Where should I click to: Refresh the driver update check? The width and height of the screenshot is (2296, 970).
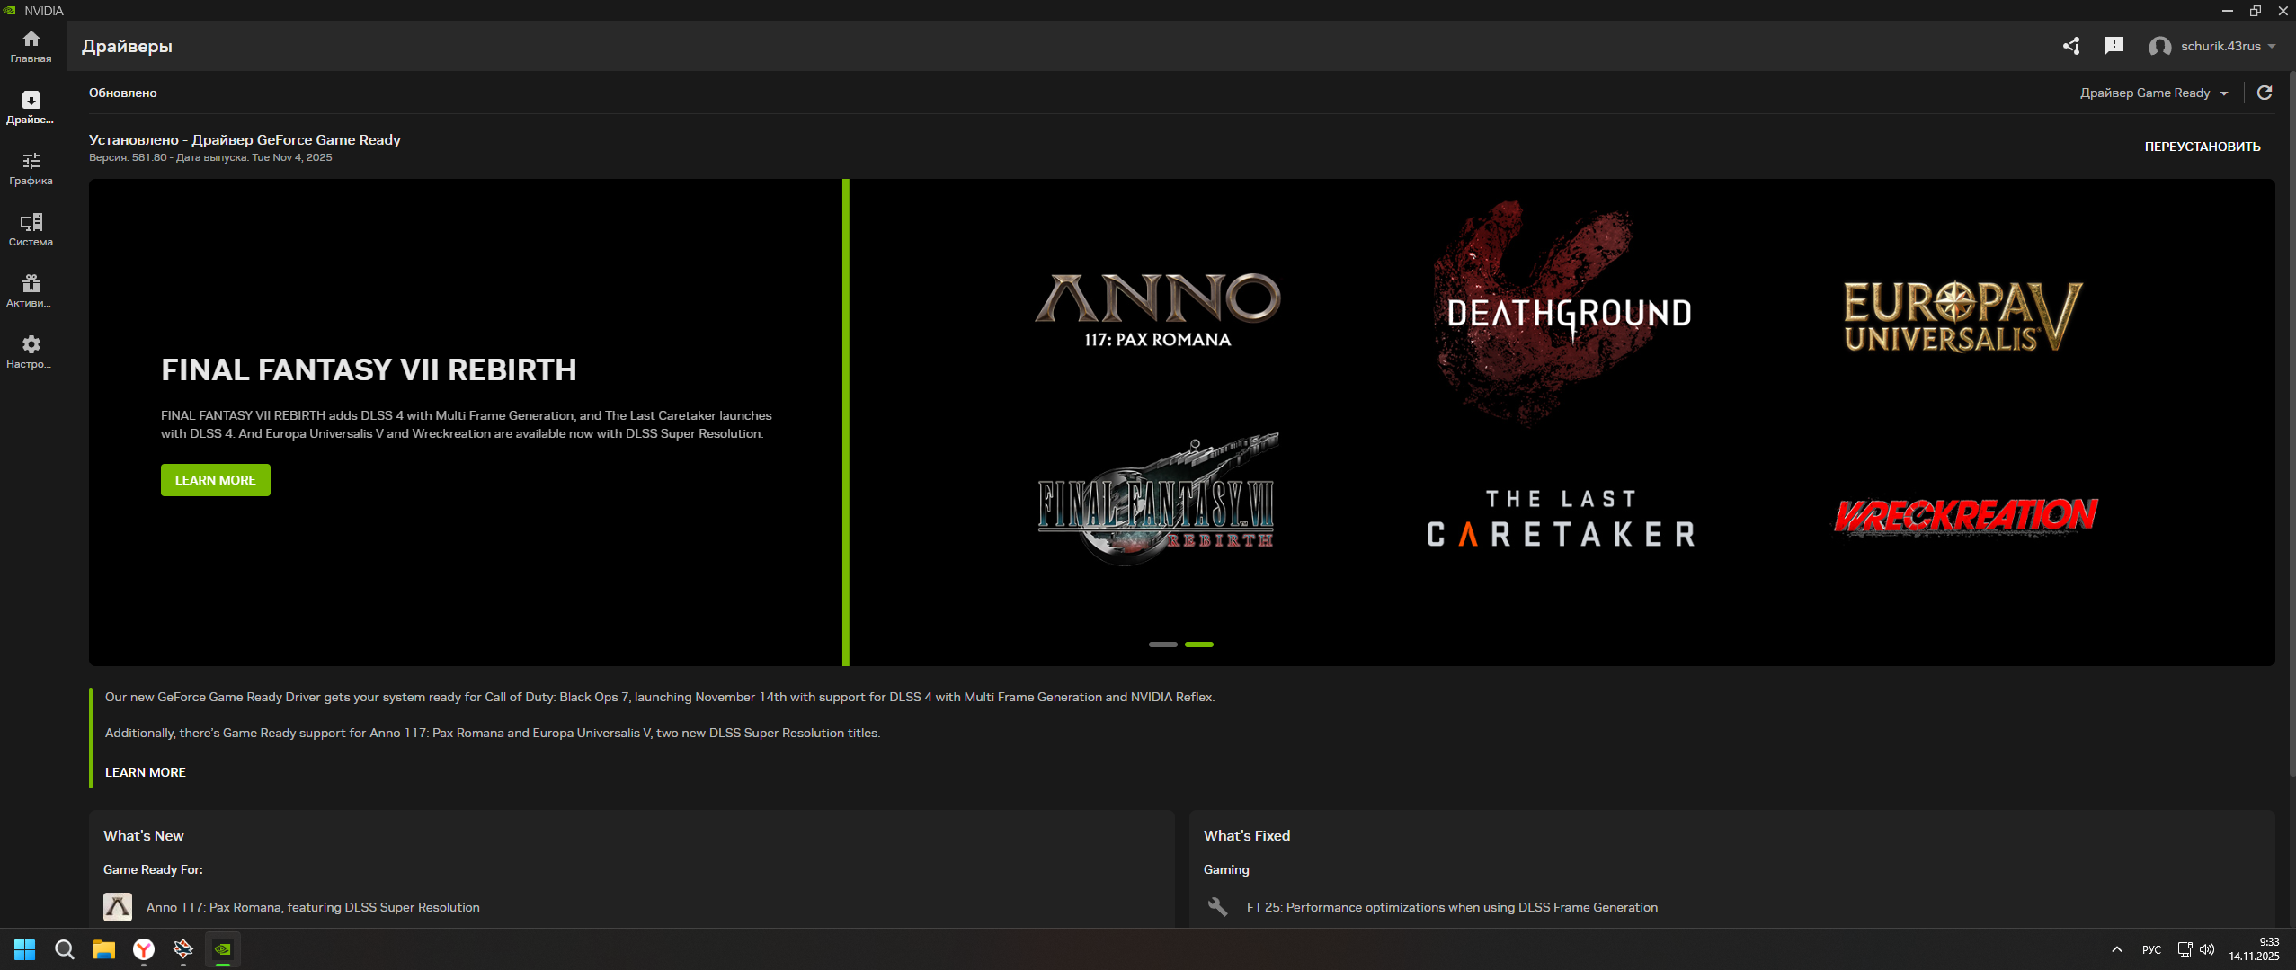point(2265,93)
